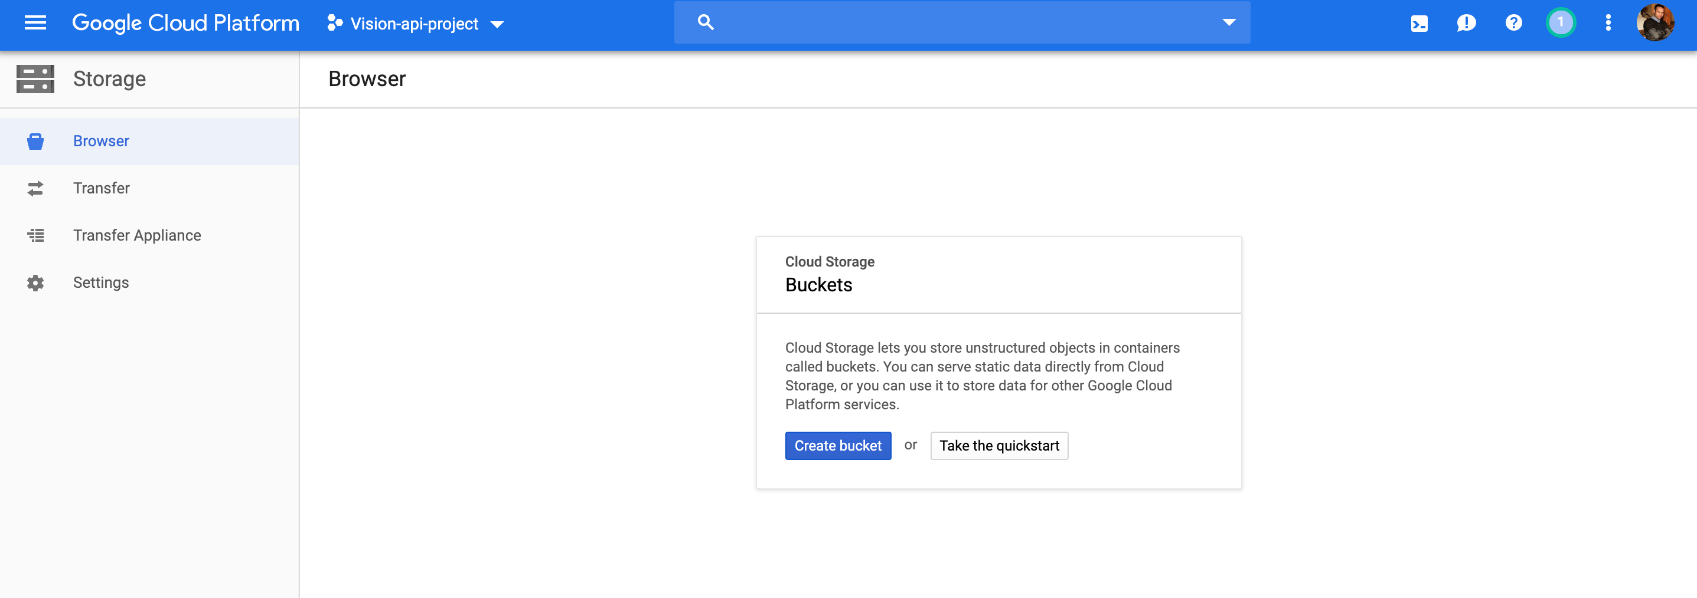Viewport: 1697px width, 598px height.
Task: Focus the top search input field
Action: coord(962,22)
